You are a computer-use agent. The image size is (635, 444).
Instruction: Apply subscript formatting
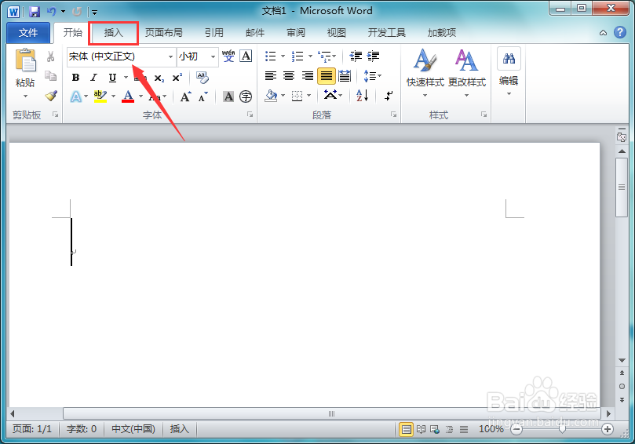click(x=159, y=78)
